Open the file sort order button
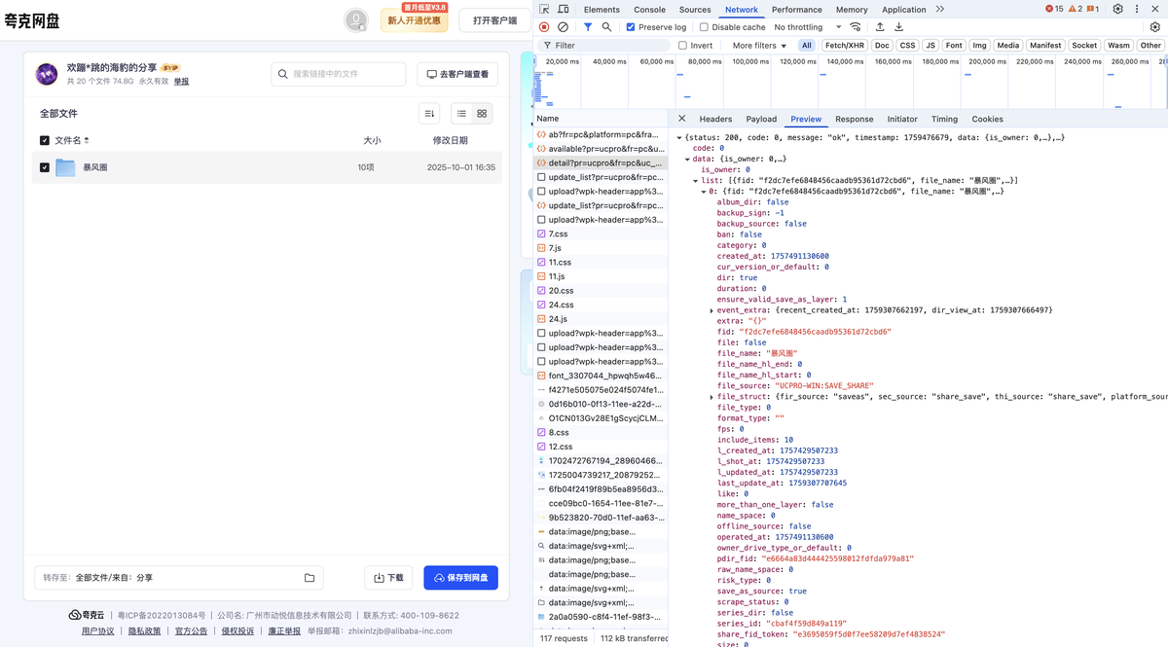The width and height of the screenshot is (1168, 647). [429, 114]
